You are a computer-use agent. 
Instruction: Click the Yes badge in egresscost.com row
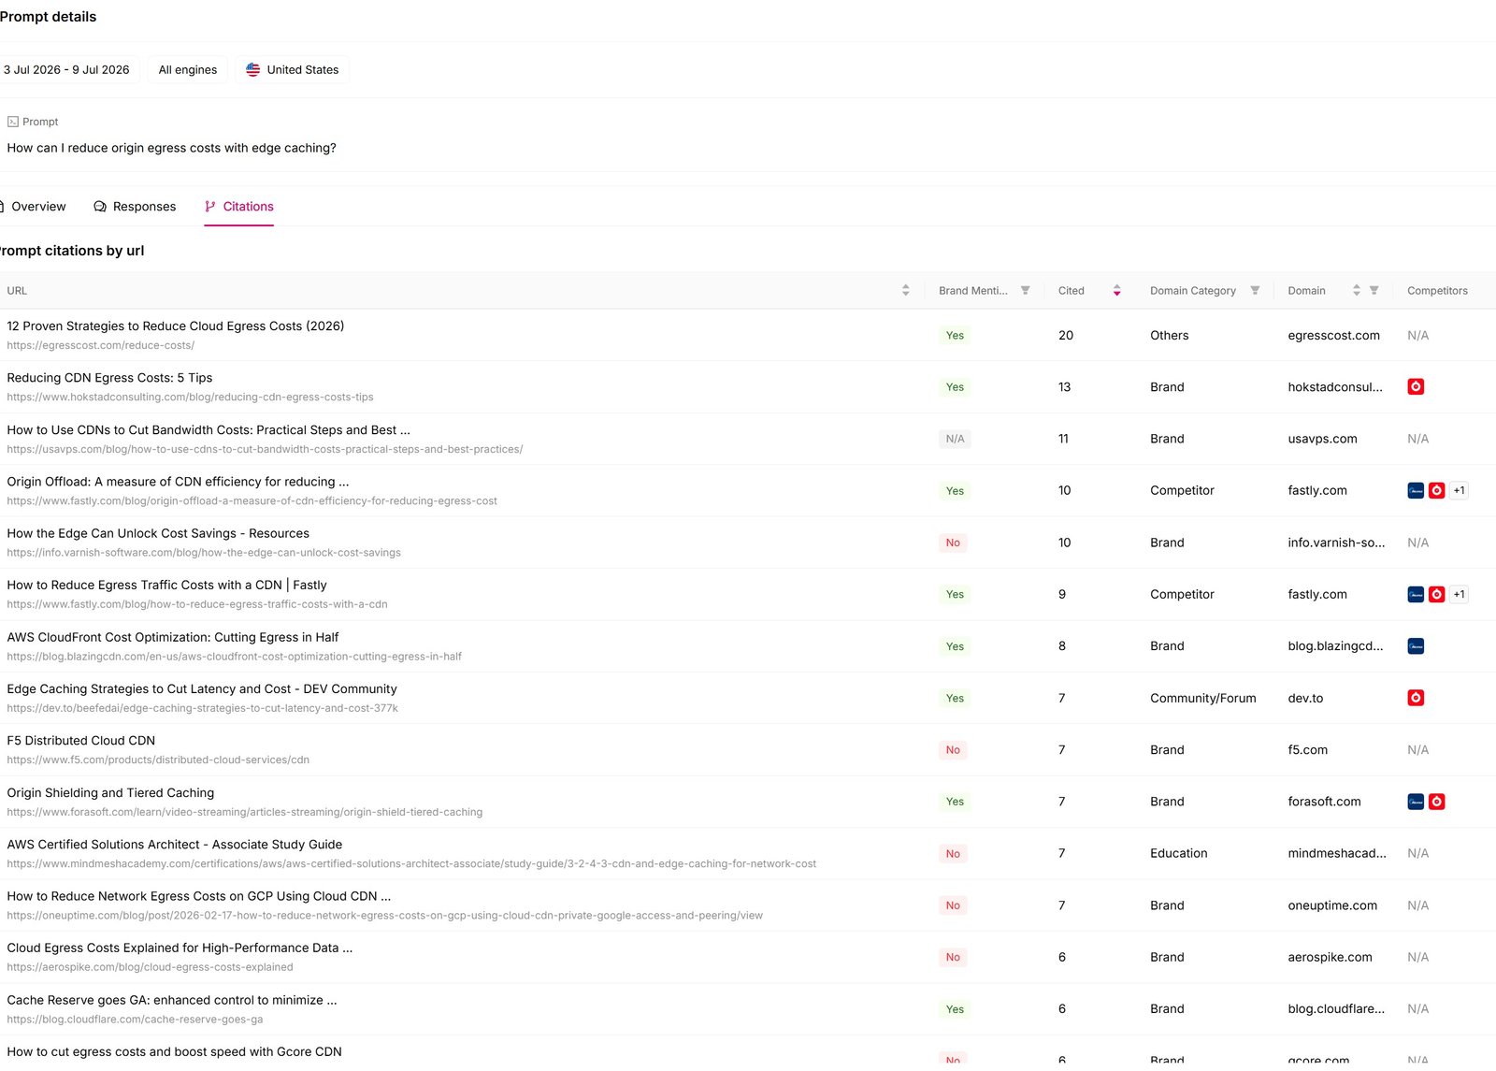coord(955,336)
